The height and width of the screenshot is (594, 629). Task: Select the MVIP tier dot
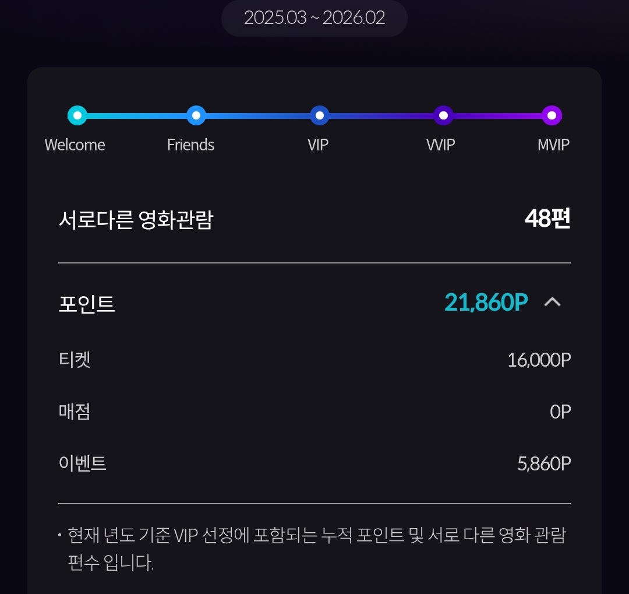[552, 115]
